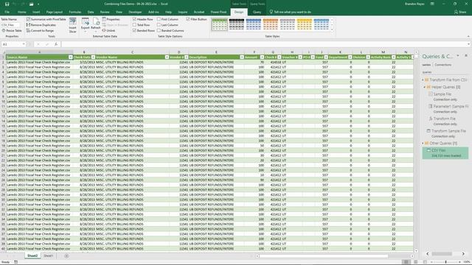The height and width of the screenshot is (265, 472).
Task: Click Unlink in External Table Data
Action: tap(108, 31)
